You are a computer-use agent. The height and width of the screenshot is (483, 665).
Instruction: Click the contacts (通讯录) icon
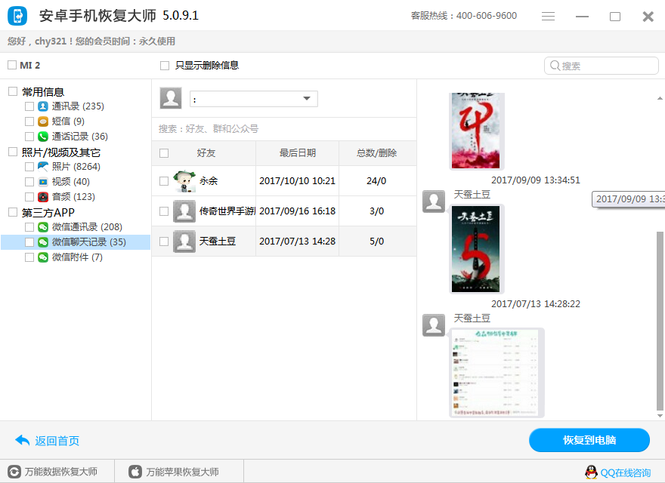coord(43,106)
